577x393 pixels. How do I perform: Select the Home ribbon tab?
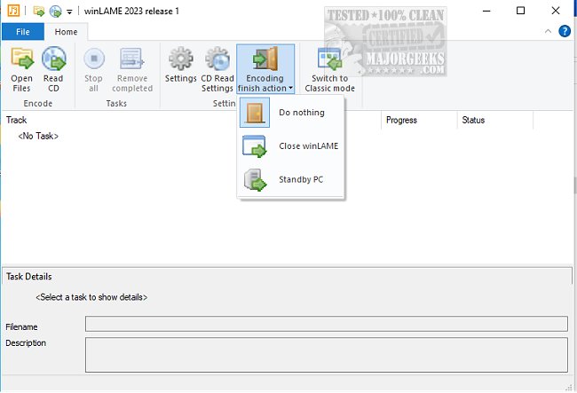(x=66, y=32)
